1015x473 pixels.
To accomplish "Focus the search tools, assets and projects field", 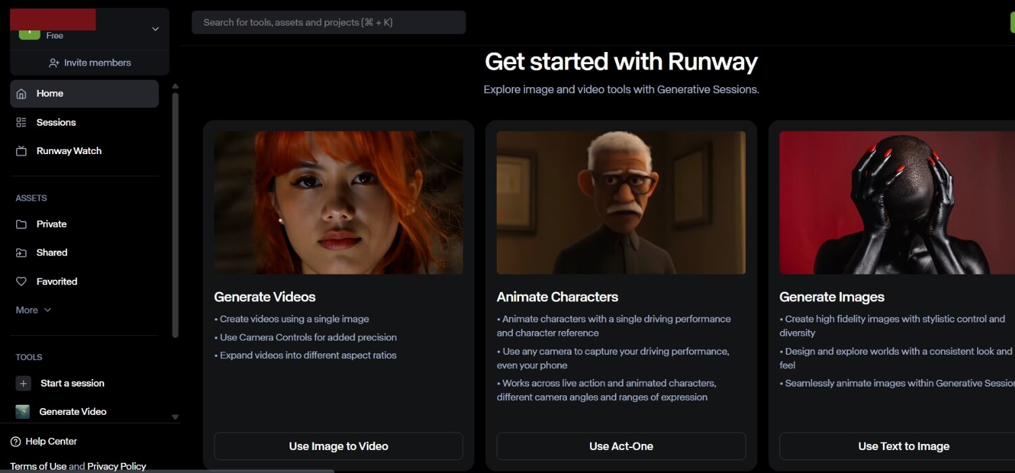I will (x=329, y=22).
